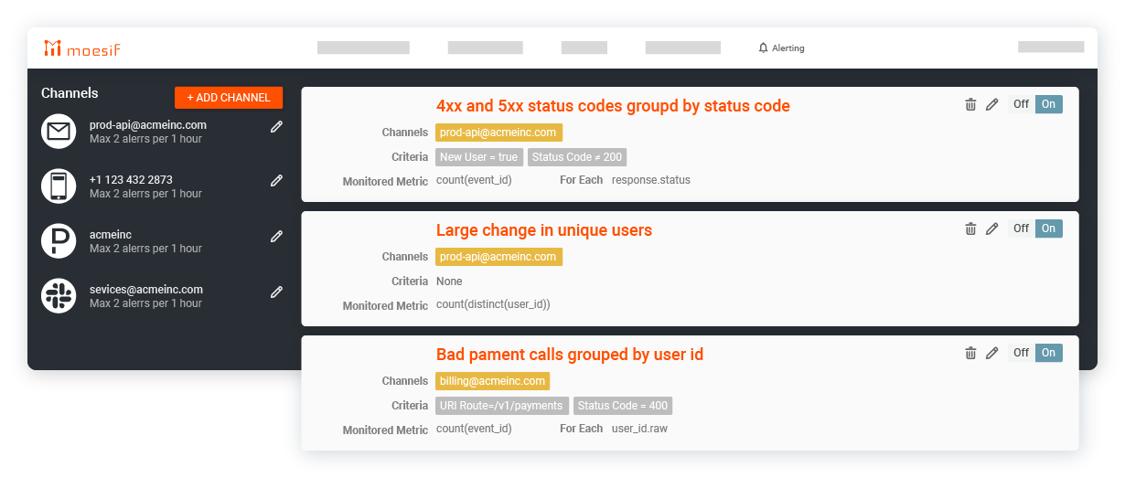Edit the 4xx and 5xx status codes alert

[991, 104]
